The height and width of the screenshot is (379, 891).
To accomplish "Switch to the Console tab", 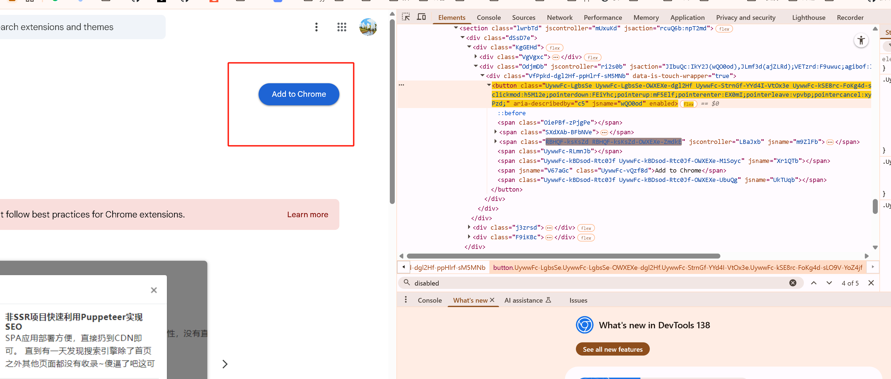I will pos(489,18).
